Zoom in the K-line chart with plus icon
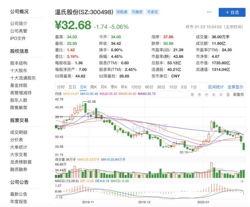 coord(199,95)
